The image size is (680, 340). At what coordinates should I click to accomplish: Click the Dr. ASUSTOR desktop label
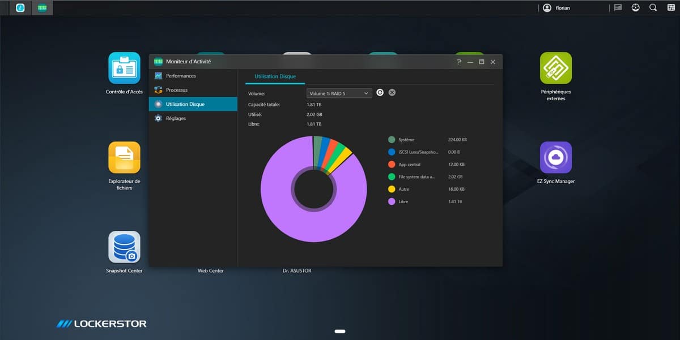[297, 271]
